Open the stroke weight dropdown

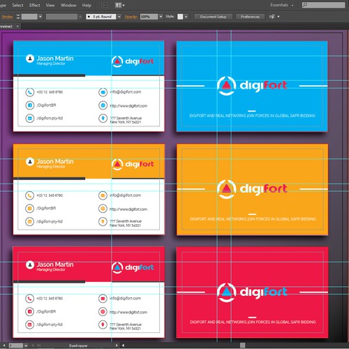pos(40,17)
